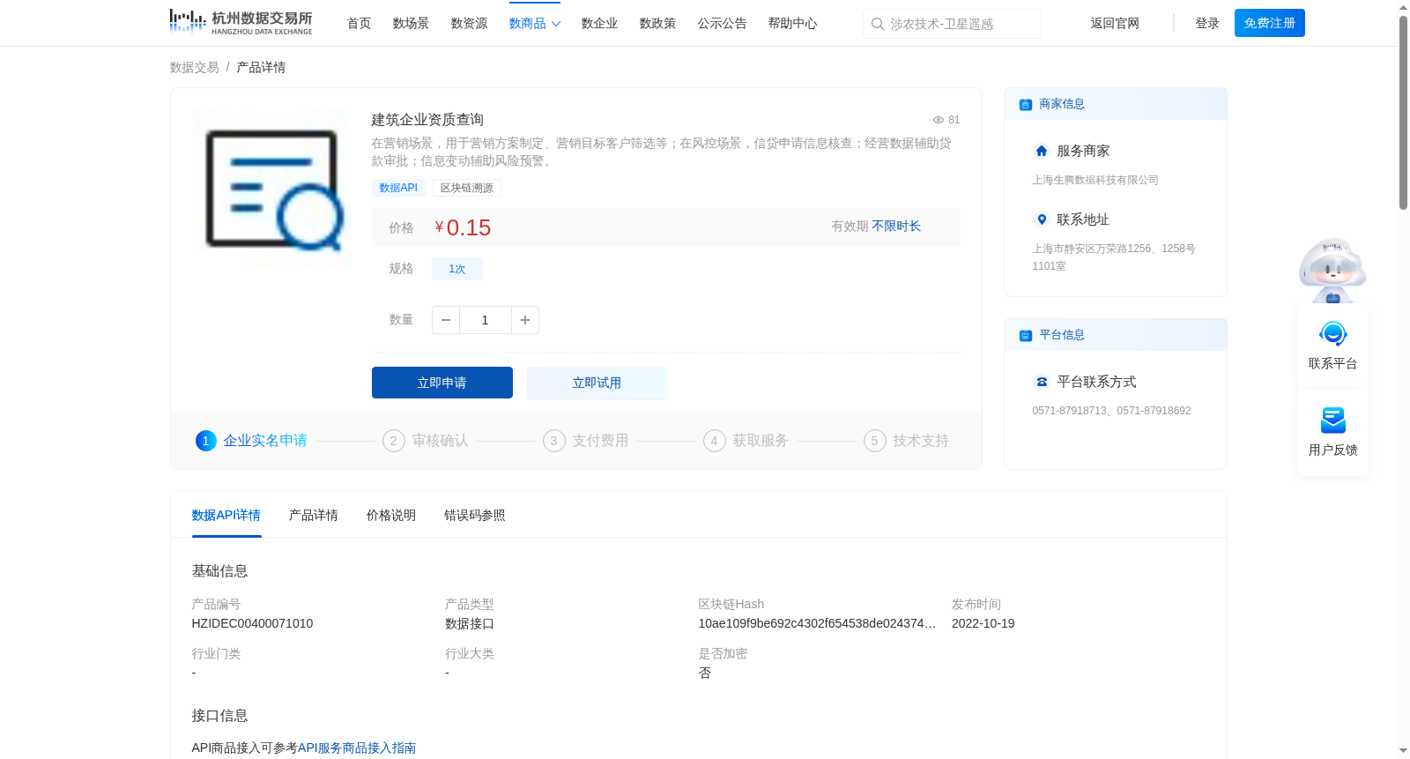Click the search magnifier icon

point(878,24)
